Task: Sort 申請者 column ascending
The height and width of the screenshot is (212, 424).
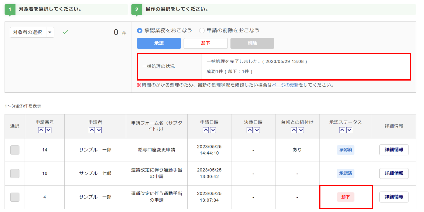Action: [92, 130]
